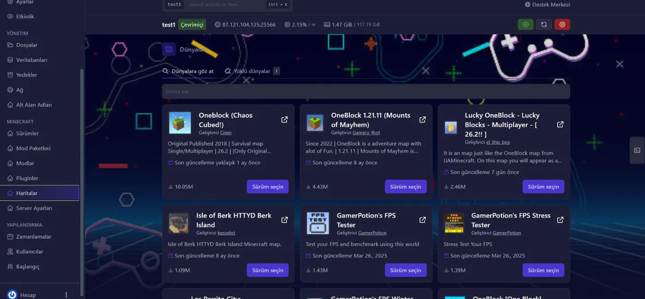The image size is (645, 299).
Task: Open Modlar page
Action: [25, 164]
